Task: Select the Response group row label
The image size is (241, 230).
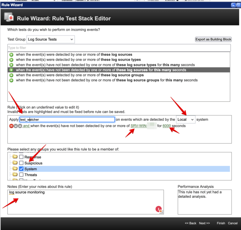Action: pyautogui.click(x=33, y=157)
